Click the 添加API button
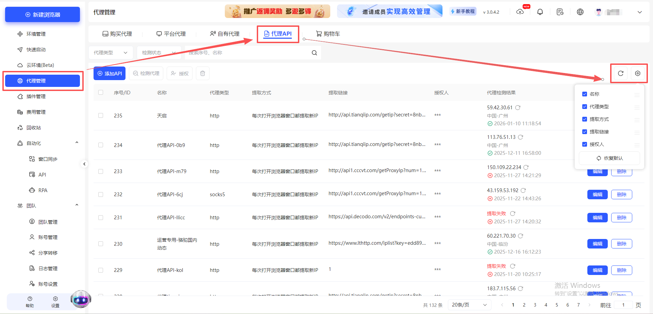The height and width of the screenshot is (314, 653). coord(109,73)
